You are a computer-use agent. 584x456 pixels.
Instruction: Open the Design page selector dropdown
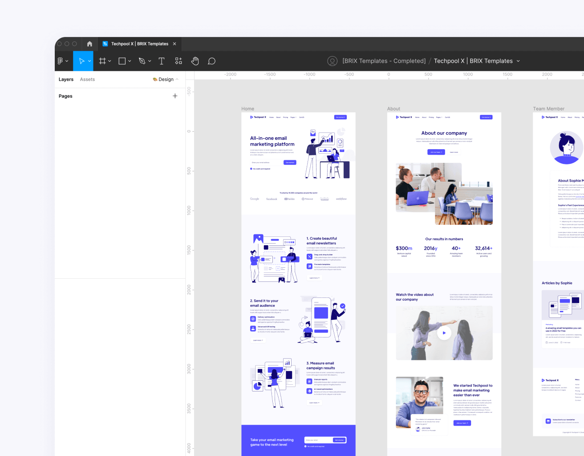(x=166, y=79)
